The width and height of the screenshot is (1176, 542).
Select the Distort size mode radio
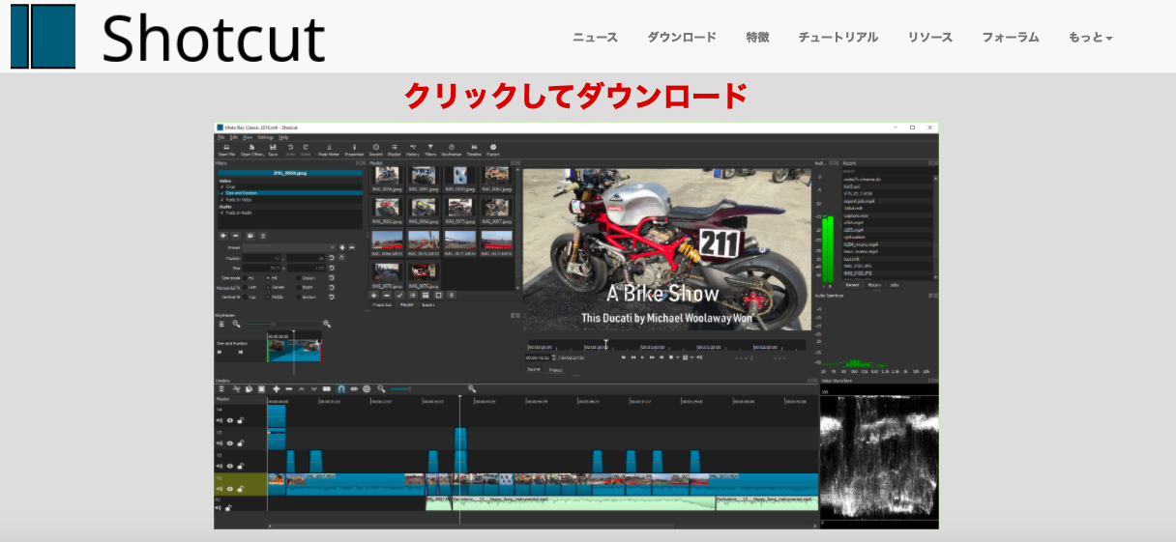pos(299,278)
